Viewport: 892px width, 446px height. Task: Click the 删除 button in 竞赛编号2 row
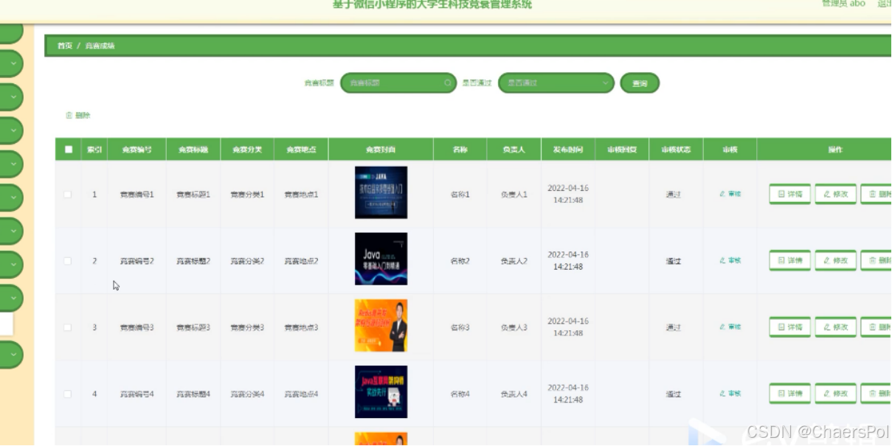(x=877, y=260)
